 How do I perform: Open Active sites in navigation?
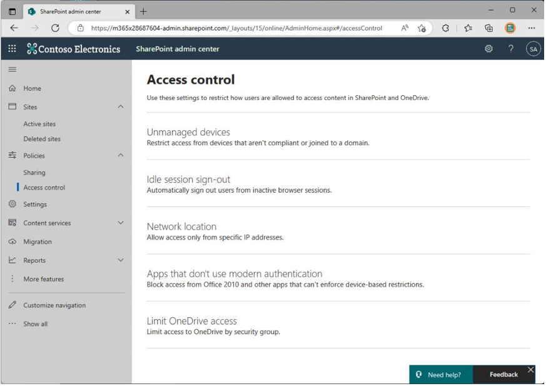[39, 124]
